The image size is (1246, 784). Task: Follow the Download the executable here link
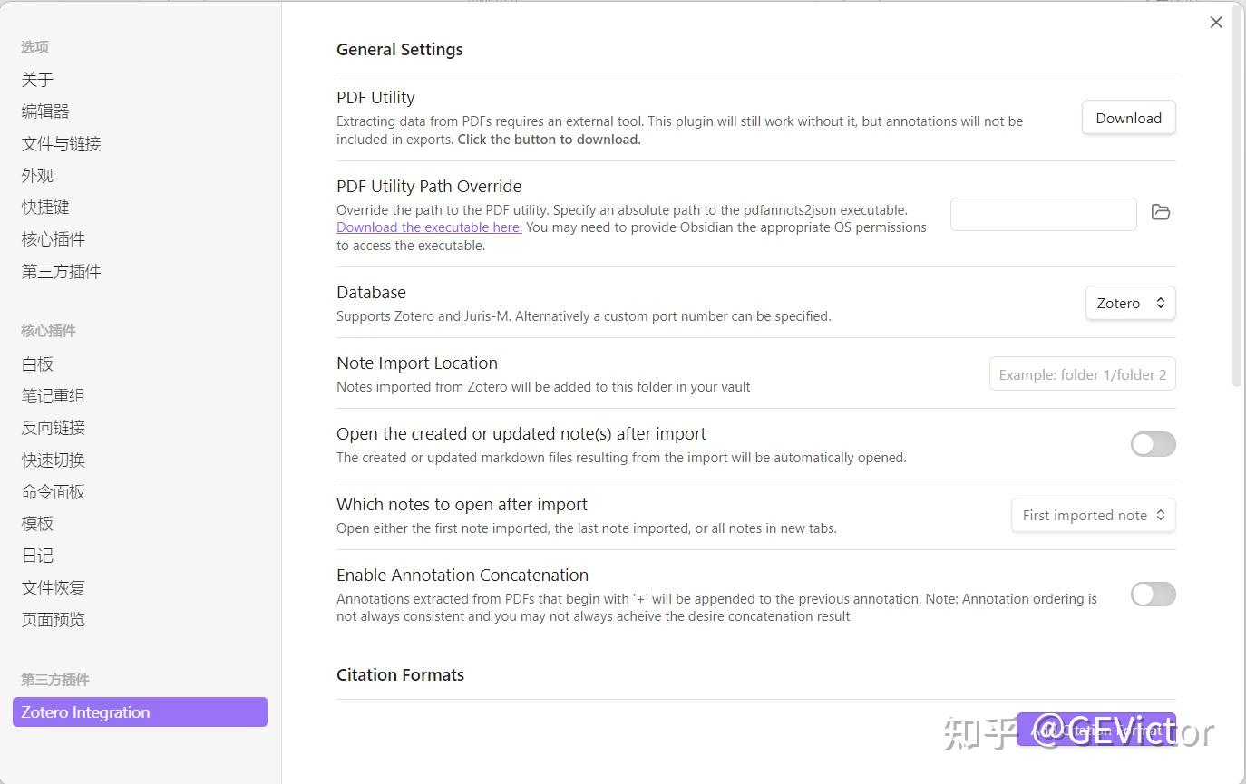[428, 227]
